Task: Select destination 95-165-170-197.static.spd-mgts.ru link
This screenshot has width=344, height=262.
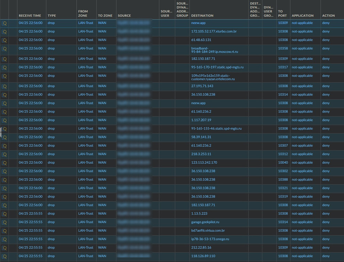Action: (x=216, y=67)
